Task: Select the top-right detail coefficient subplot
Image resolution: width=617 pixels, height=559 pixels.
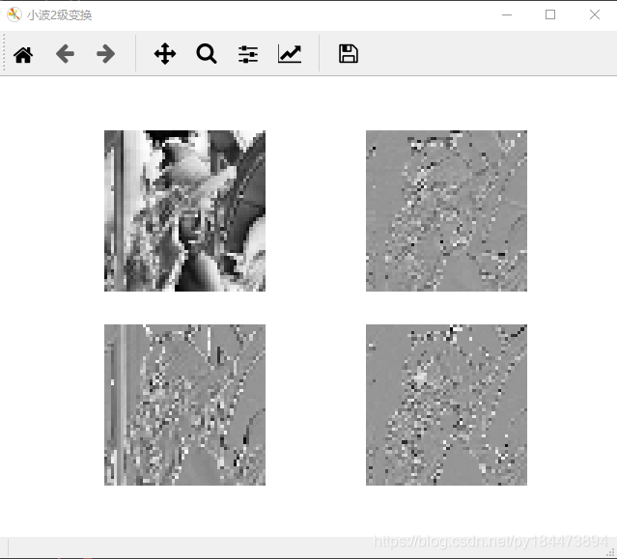Action: [x=446, y=210]
